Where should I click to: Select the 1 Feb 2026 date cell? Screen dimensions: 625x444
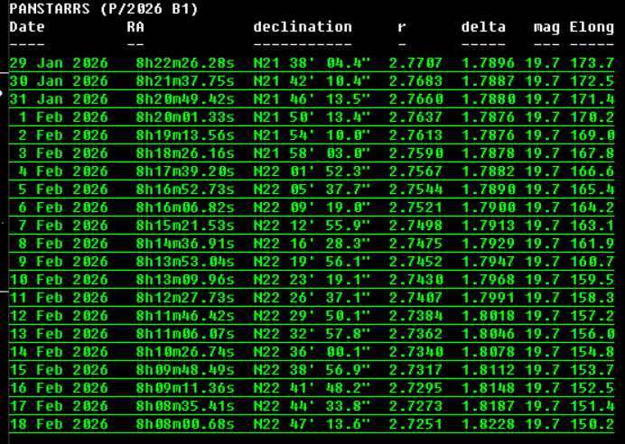[63, 117]
